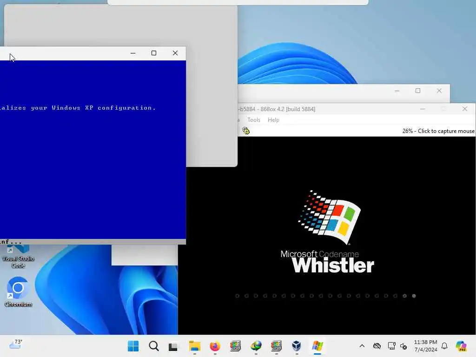
Task: Open VirtualBox cube icon in the taskbar
Action: coord(297,346)
